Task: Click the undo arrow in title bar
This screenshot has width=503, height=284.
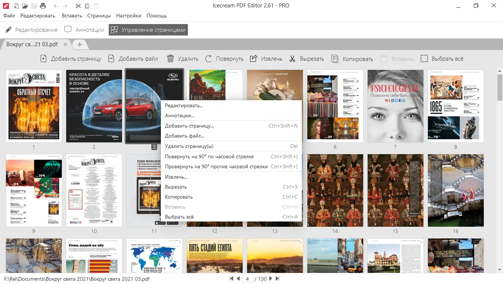Action: [x=56, y=6]
